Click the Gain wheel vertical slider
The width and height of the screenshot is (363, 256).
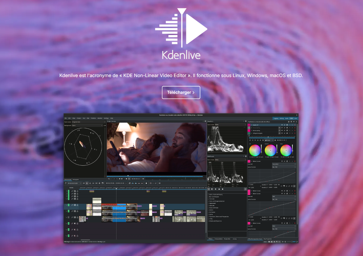pos(292,150)
